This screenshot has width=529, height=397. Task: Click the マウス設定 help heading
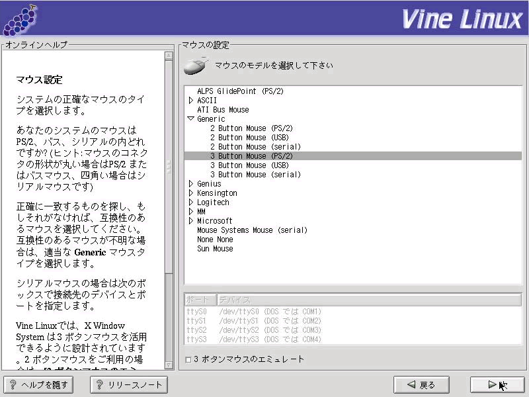click(39, 80)
